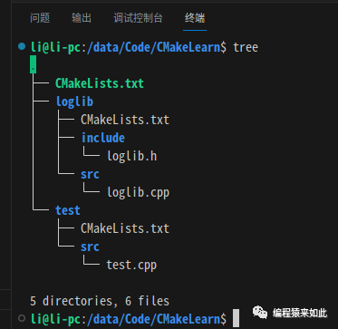Click the green root dot of the tree
The width and height of the screenshot is (338, 329).
pyautogui.click(x=34, y=64)
